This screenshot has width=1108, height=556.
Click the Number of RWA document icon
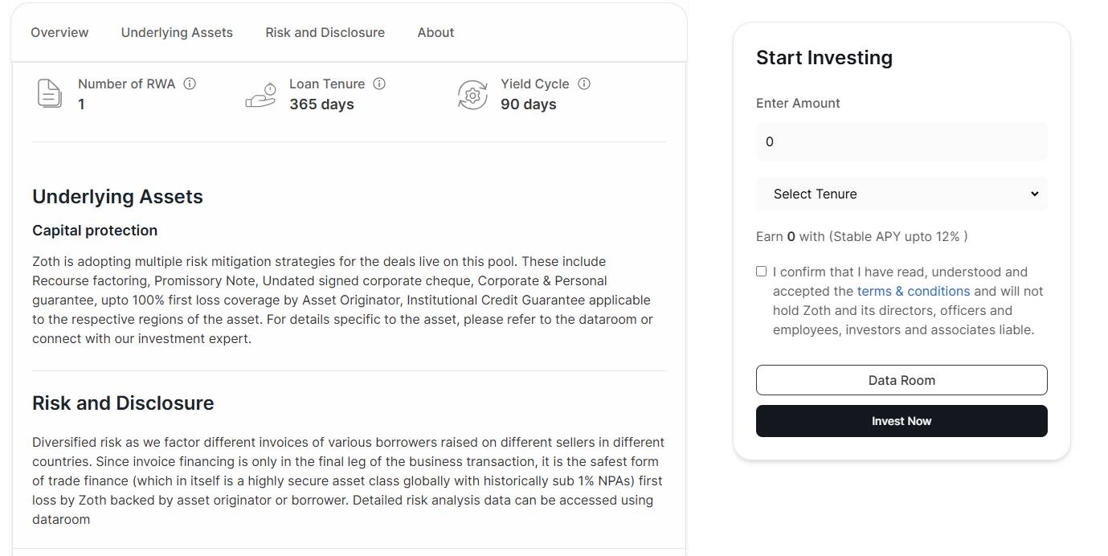point(49,94)
